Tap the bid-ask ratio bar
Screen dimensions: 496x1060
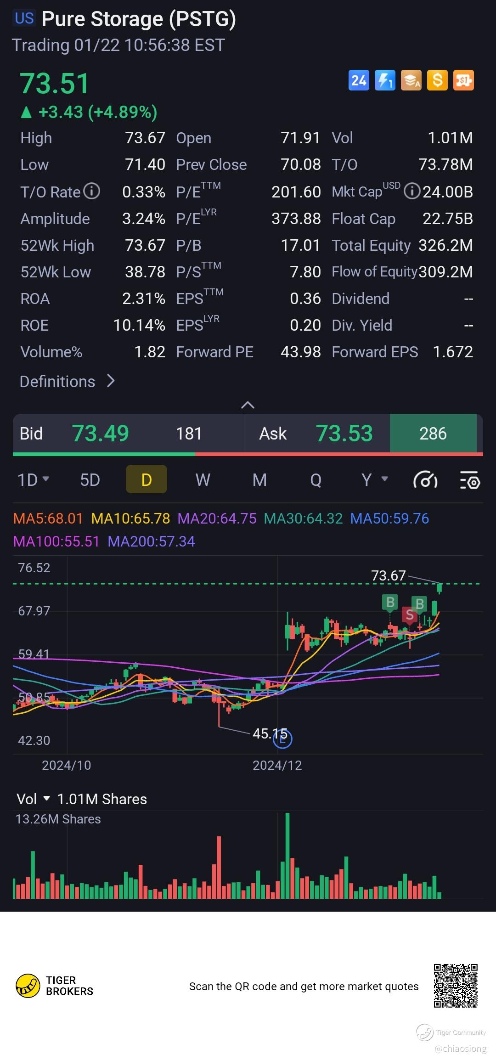(x=248, y=454)
